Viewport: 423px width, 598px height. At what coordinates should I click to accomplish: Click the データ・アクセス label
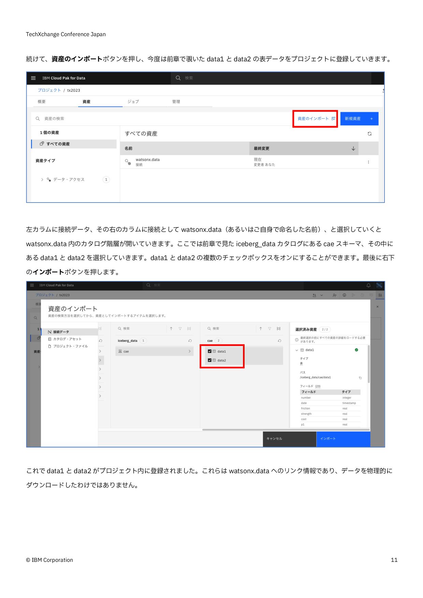point(69,180)
